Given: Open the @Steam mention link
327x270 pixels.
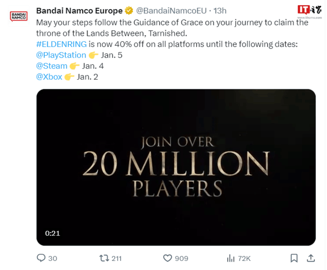Looking at the screenshot, I should point(52,66).
